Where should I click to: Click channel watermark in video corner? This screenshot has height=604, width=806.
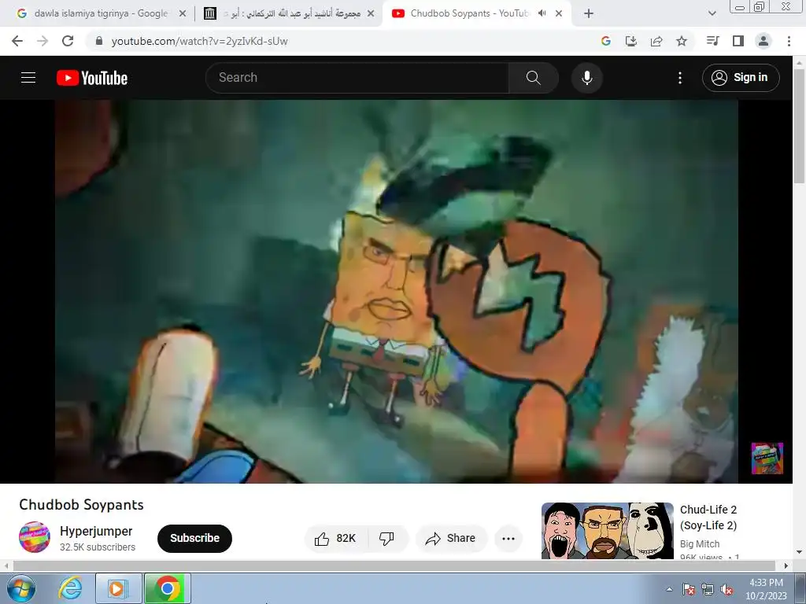coord(767,459)
